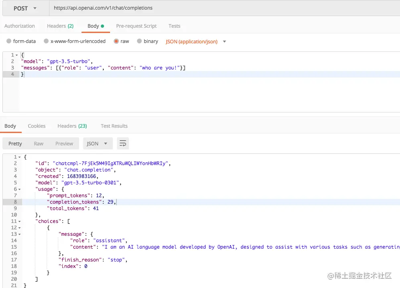The height and width of the screenshot is (288, 400).
Task: Select the binary body option
Action: point(139,41)
